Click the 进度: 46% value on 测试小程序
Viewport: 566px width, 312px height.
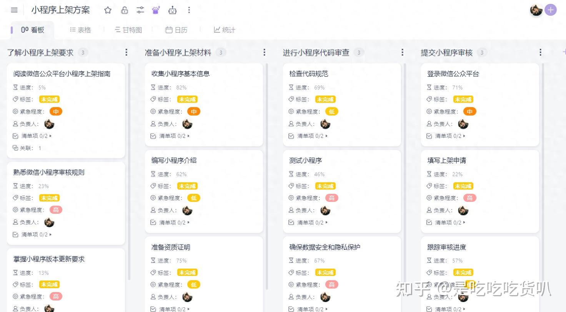319,174
